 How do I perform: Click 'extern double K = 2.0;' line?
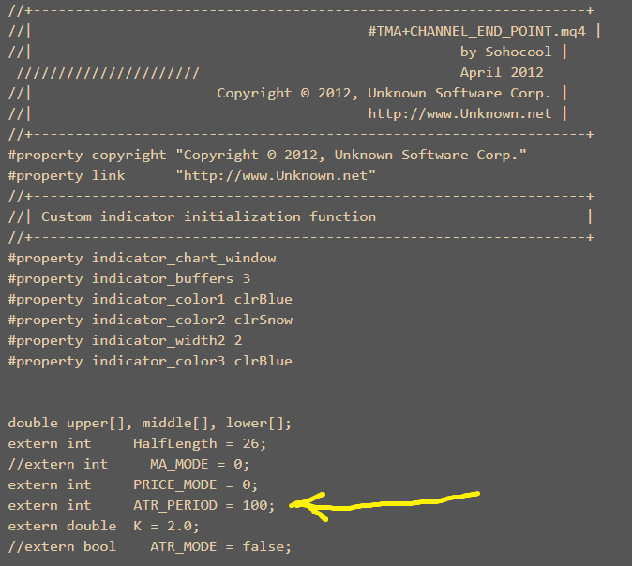tap(103, 526)
